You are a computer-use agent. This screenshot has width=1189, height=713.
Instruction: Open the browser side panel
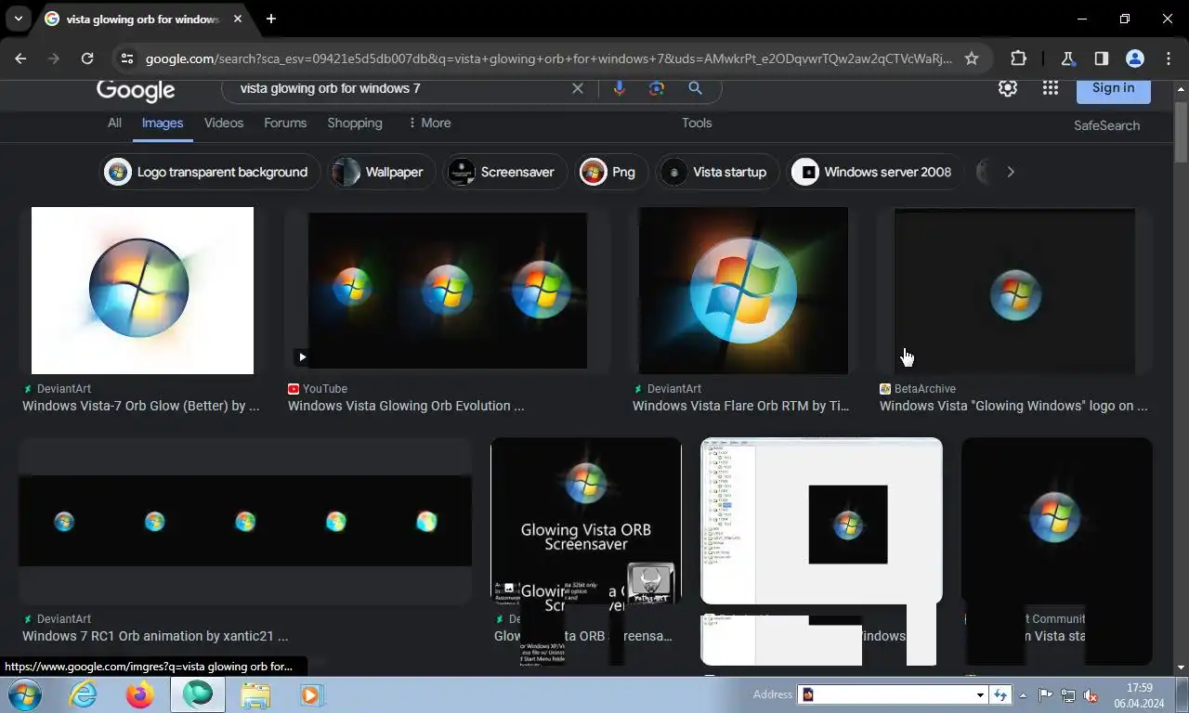point(1101,58)
